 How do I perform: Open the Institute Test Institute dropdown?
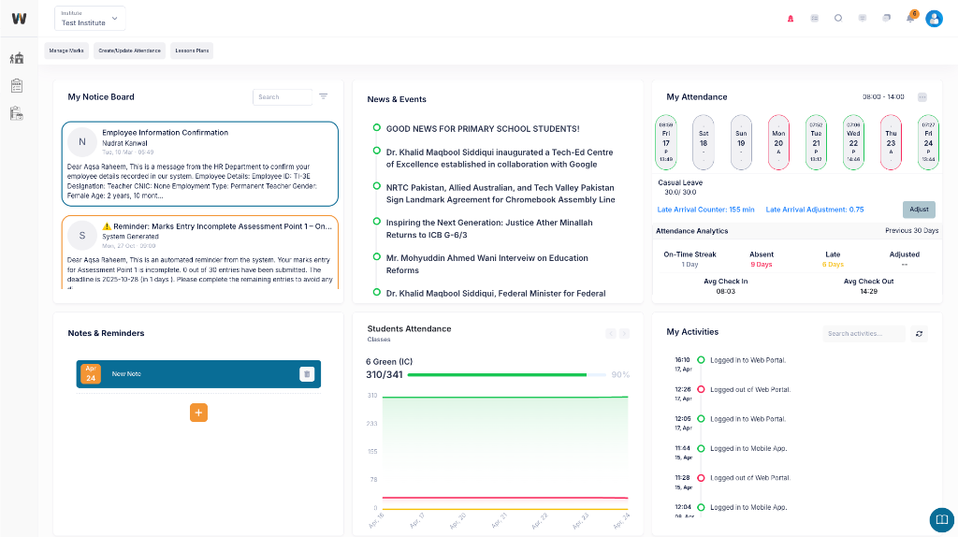(90, 19)
